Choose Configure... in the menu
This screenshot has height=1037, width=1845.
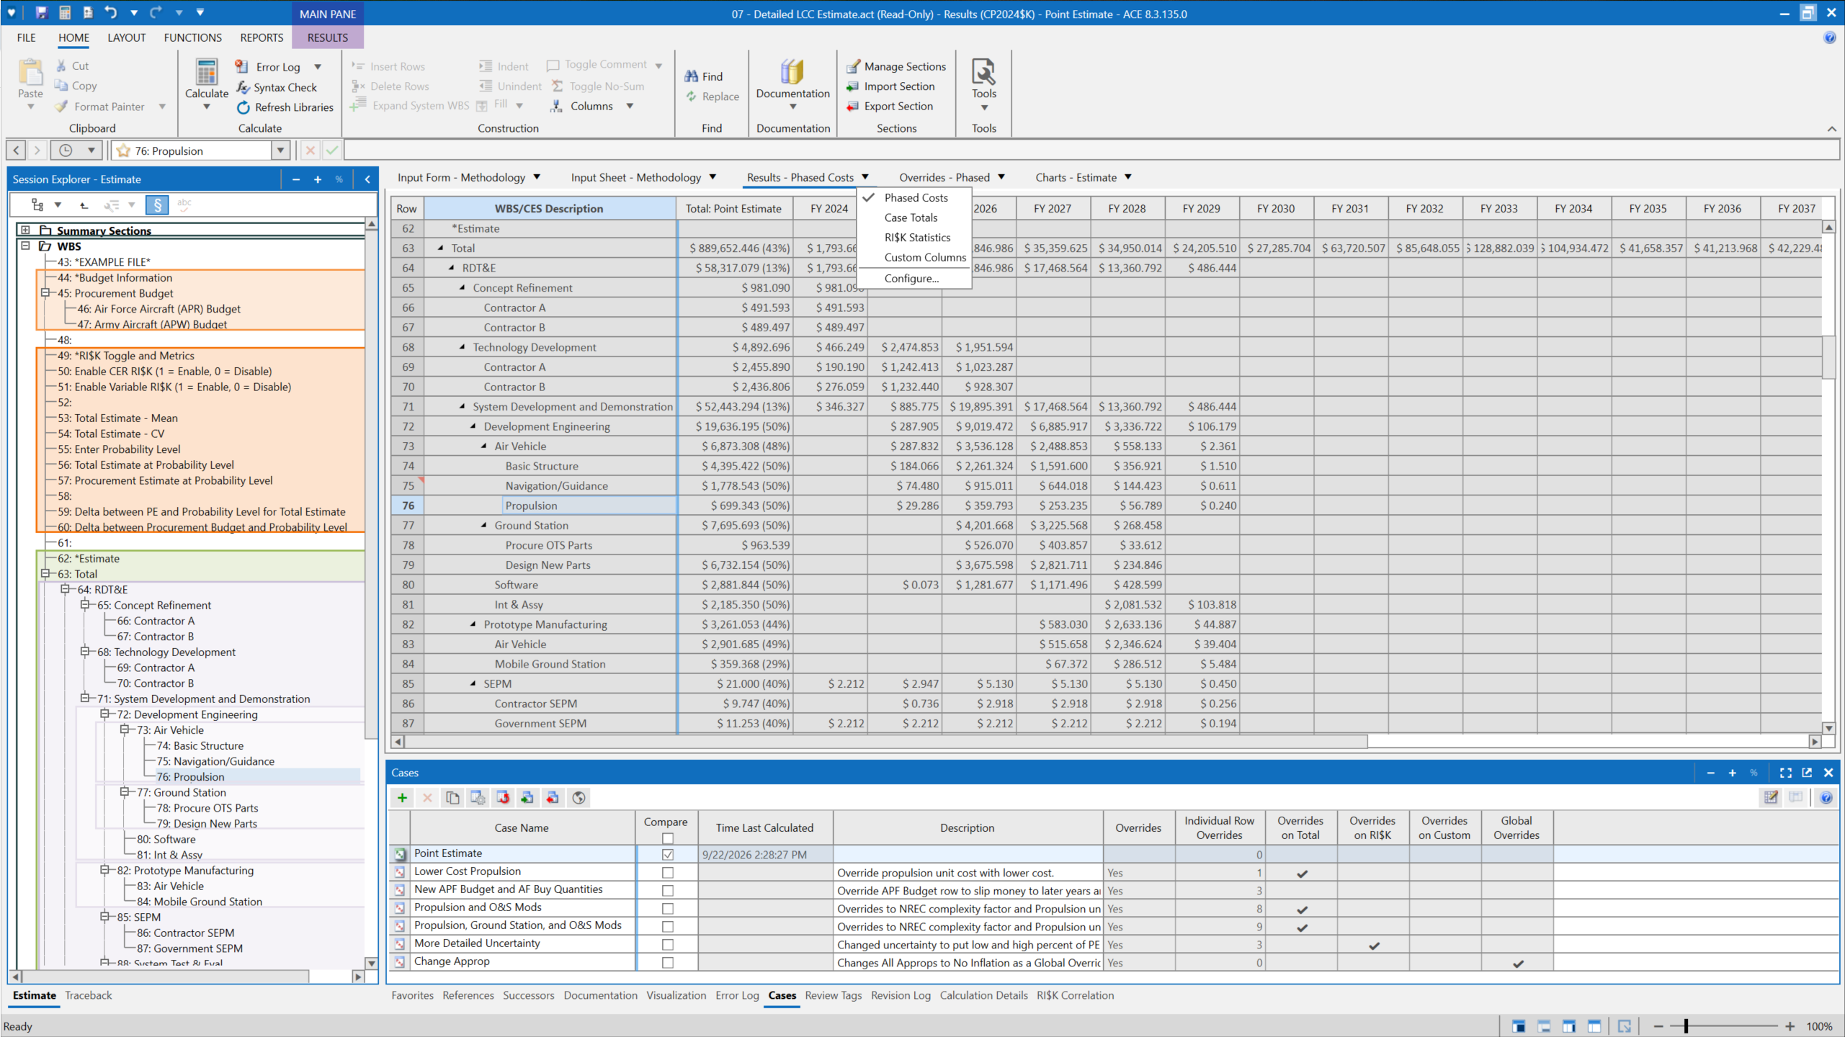911,279
